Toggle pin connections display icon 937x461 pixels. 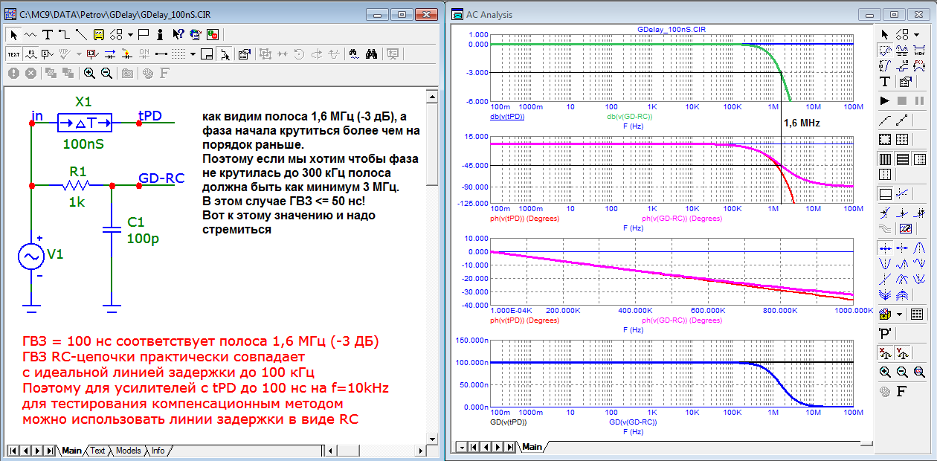click(161, 54)
